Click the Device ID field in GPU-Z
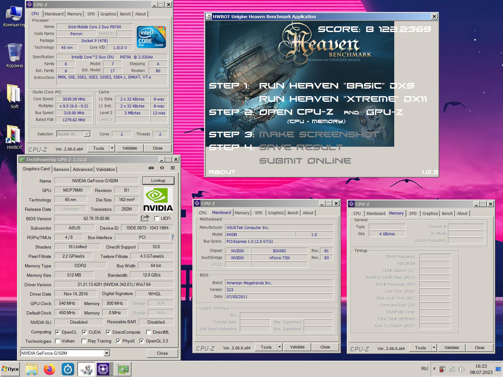The width and height of the screenshot is (503, 377). click(147, 228)
